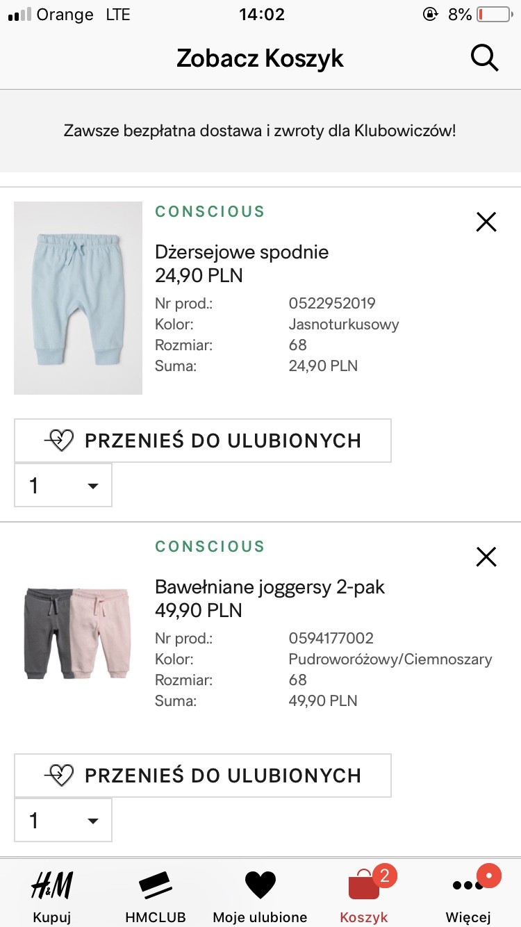View the grey and pink joggers image
521x927 pixels.
[78, 633]
